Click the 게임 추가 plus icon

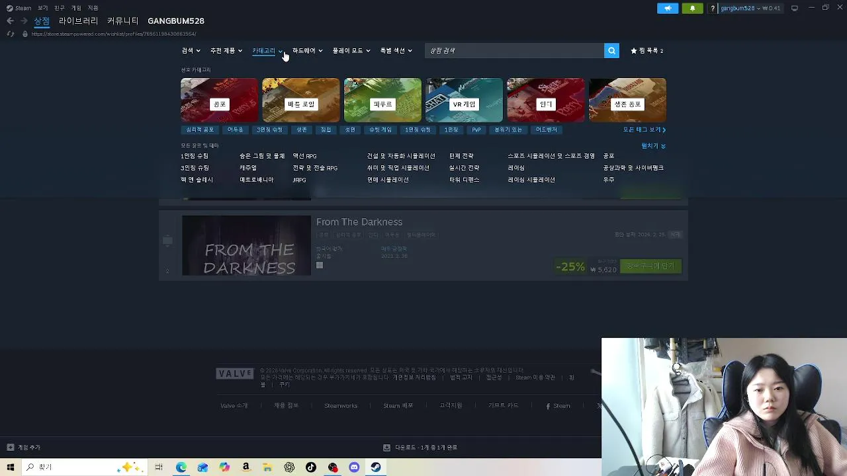(x=10, y=448)
